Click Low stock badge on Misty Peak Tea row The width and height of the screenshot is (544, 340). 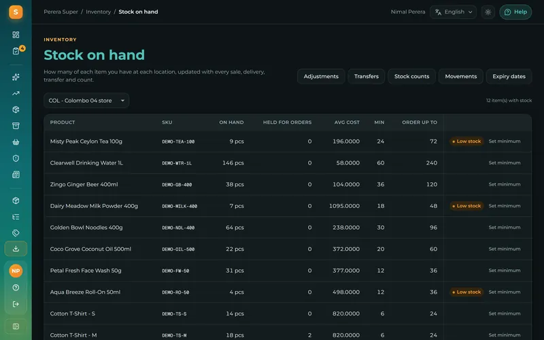[x=466, y=141]
